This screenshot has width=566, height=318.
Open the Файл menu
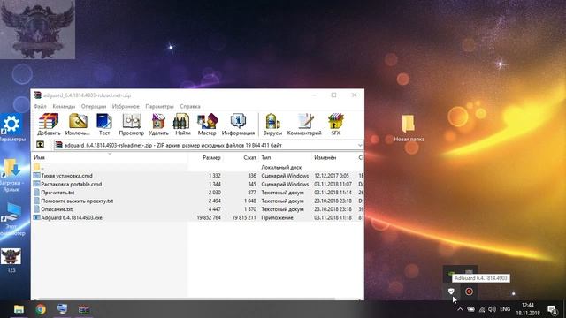[x=40, y=106]
